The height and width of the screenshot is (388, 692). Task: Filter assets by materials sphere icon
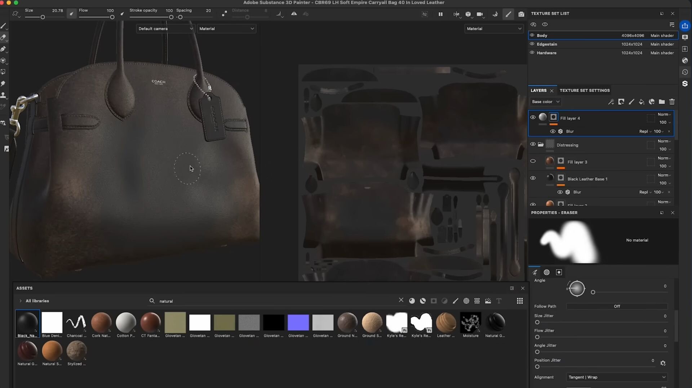412,301
